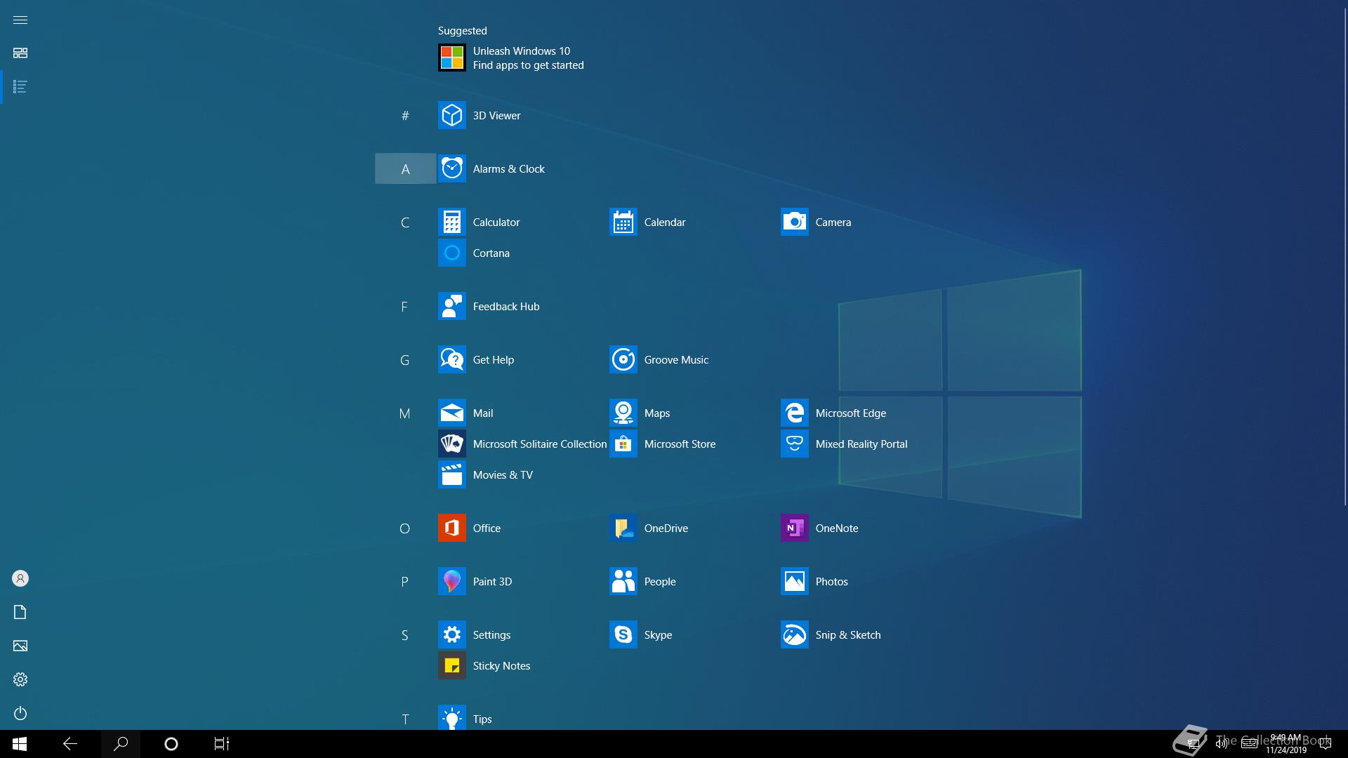
Task: Open Settings gear in left rail
Action: 20,679
